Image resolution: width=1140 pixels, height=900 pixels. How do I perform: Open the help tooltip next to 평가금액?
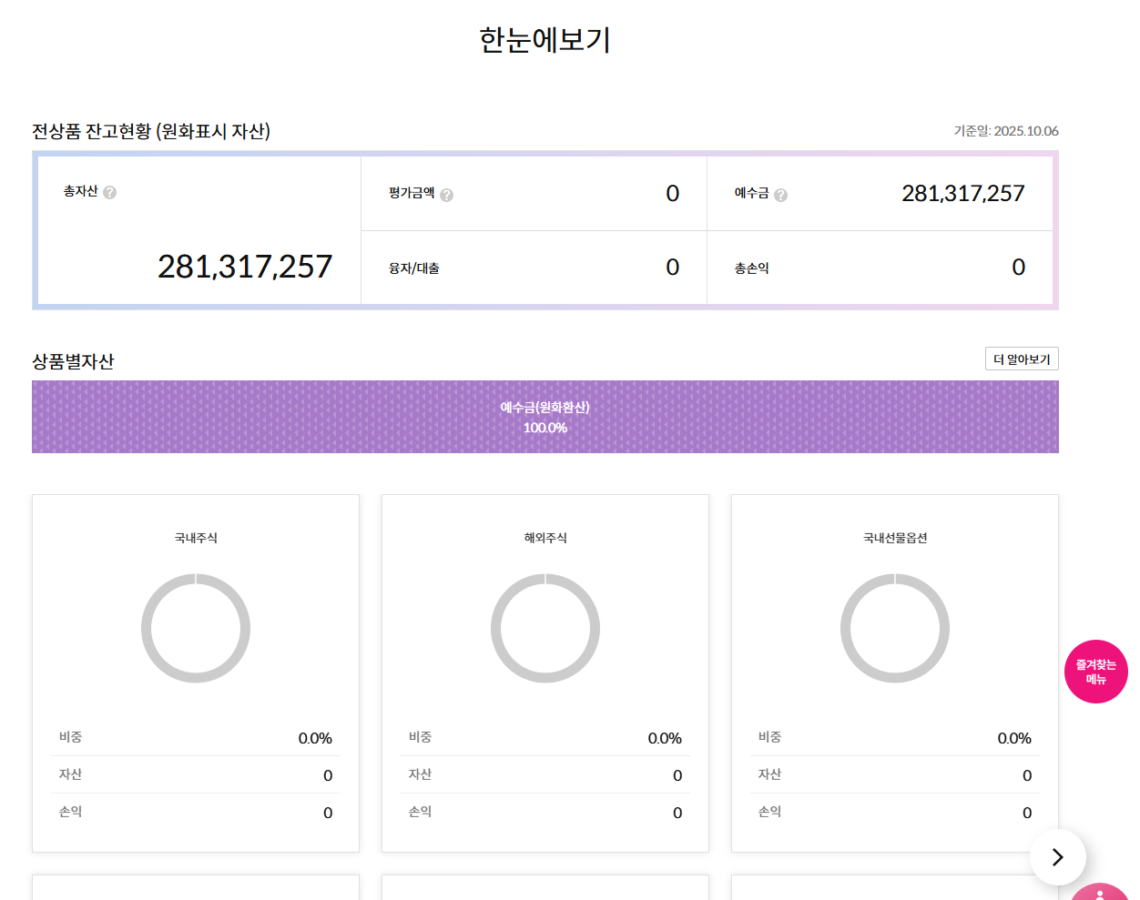(446, 193)
